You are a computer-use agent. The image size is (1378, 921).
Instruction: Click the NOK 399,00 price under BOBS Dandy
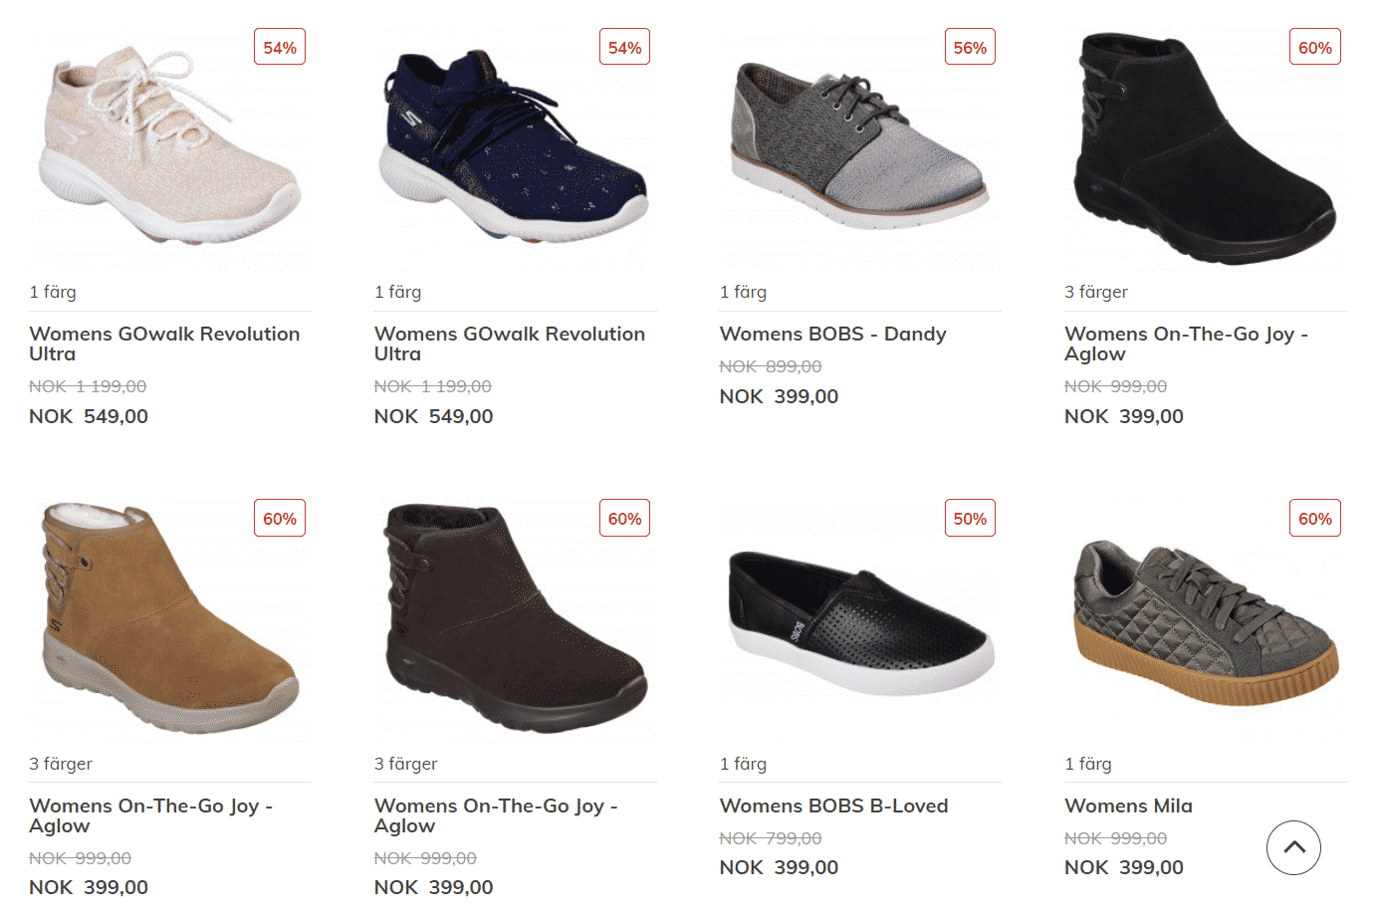click(779, 396)
